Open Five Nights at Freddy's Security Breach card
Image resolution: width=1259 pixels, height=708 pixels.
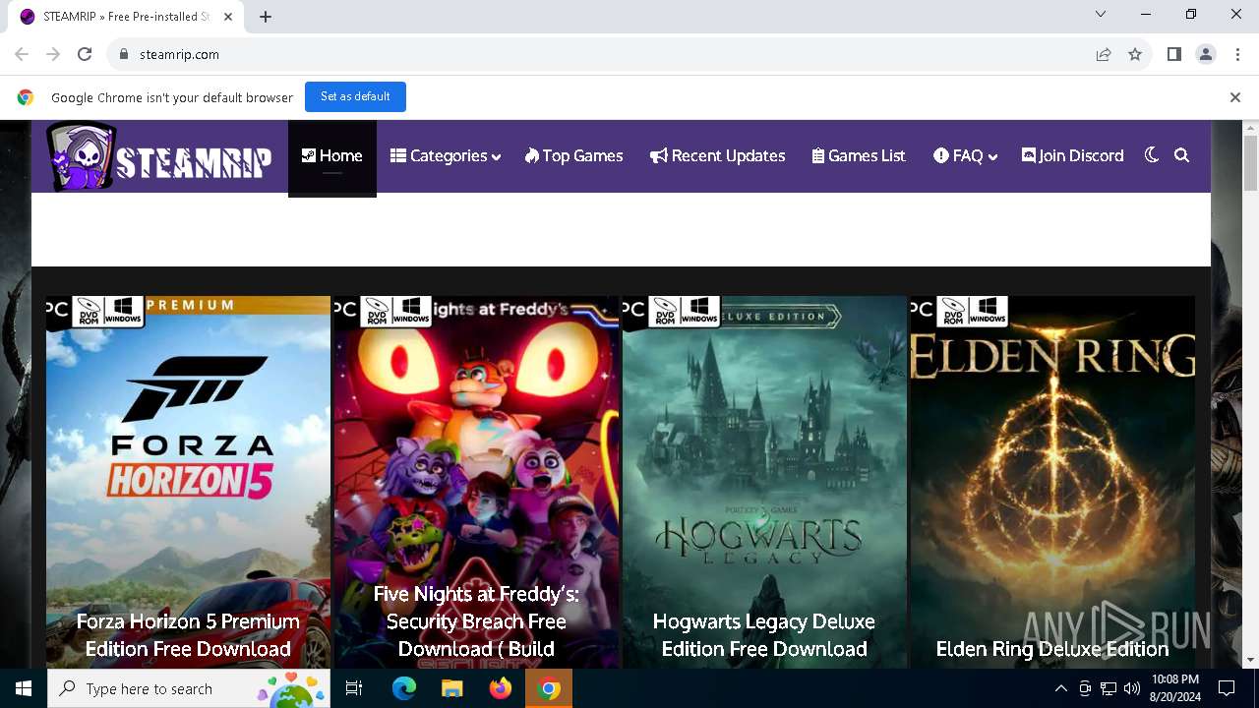(x=476, y=482)
